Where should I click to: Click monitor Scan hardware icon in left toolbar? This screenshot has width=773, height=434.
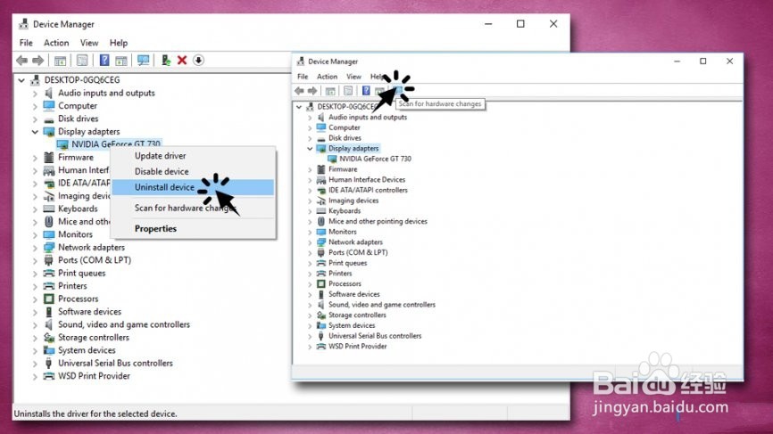144,60
